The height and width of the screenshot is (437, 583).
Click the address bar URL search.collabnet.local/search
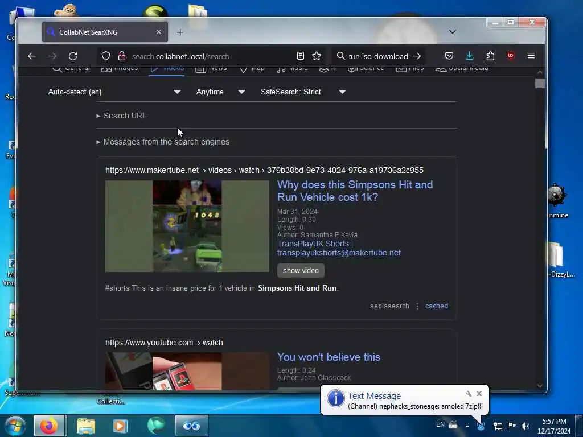[180, 56]
